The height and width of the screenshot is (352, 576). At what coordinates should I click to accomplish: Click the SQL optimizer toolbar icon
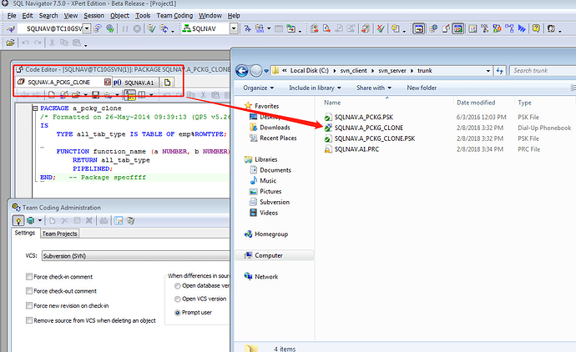[484, 28]
